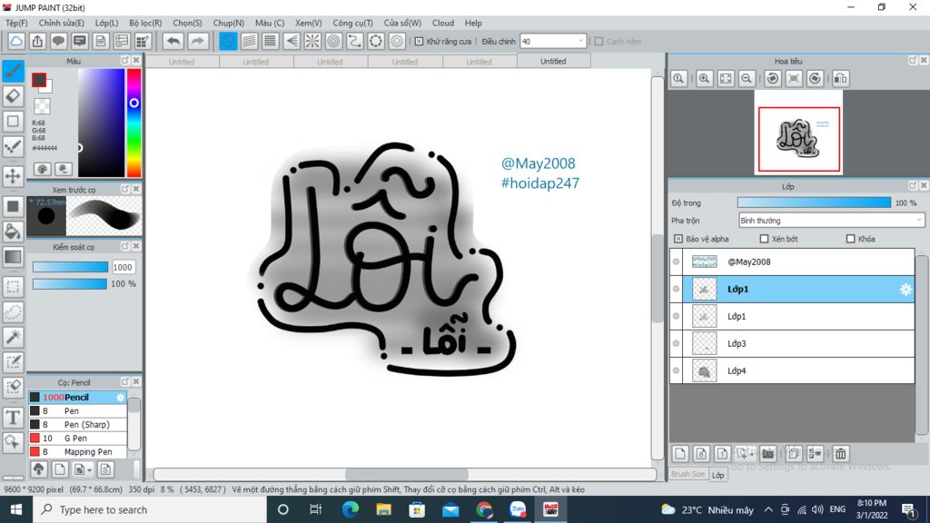Select the Gradient tool
930x523 pixels.
pos(13,257)
